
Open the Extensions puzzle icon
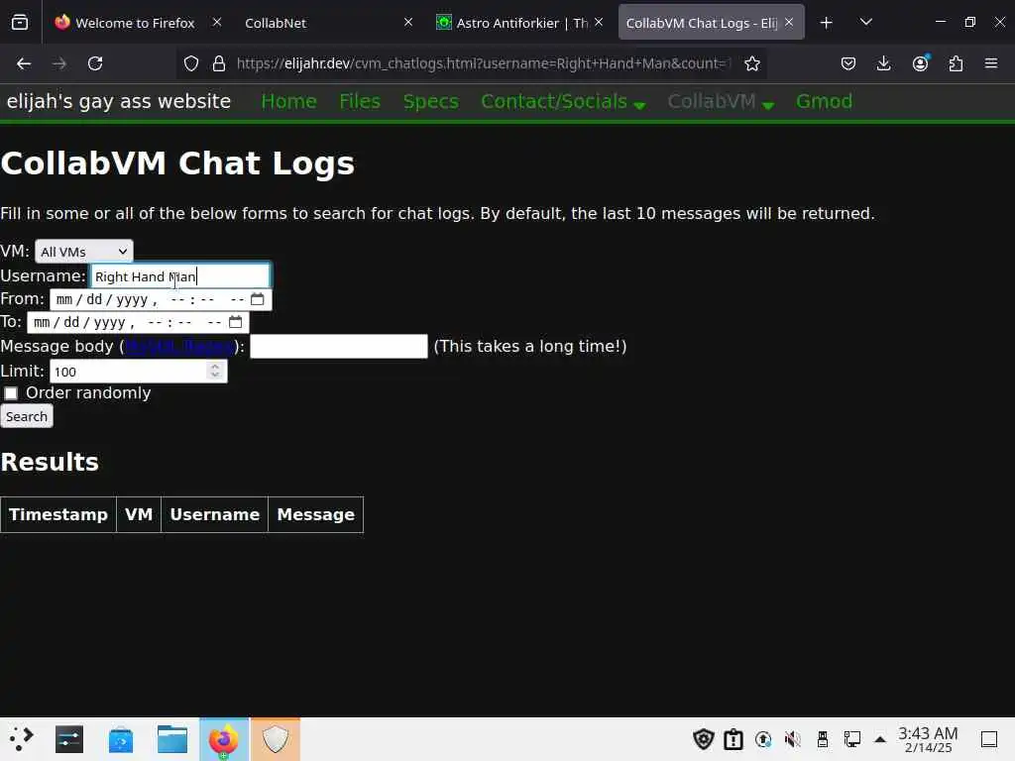click(956, 63)
